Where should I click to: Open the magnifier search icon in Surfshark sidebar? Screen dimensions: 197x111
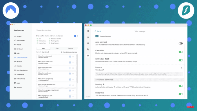coord(88,49)
